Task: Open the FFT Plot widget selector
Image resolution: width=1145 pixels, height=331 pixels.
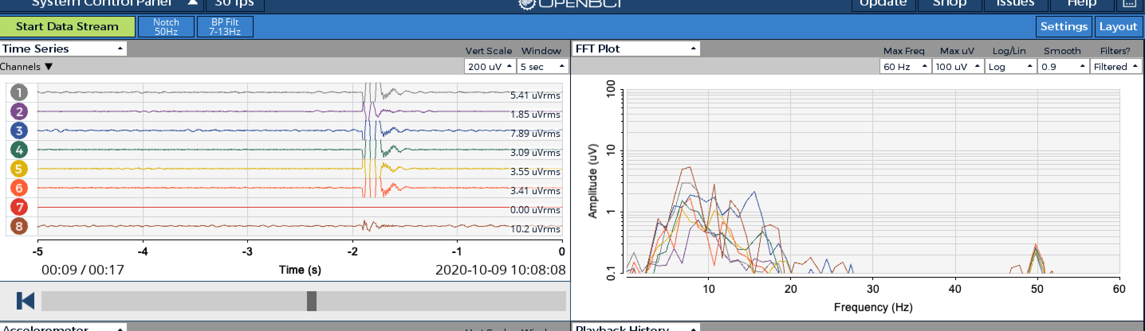Action: click(x=635, y=49)
